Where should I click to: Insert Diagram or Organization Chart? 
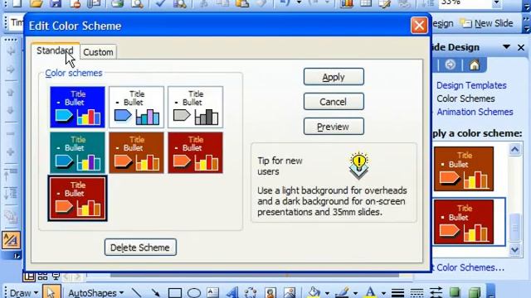coord(251,292)
